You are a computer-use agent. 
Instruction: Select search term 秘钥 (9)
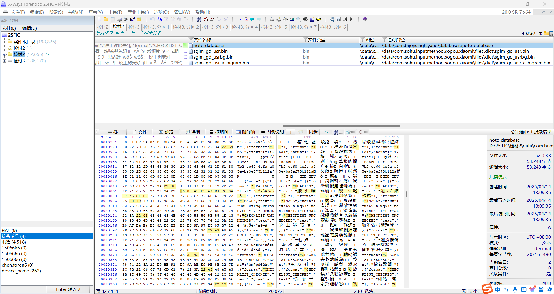[10, 231]
